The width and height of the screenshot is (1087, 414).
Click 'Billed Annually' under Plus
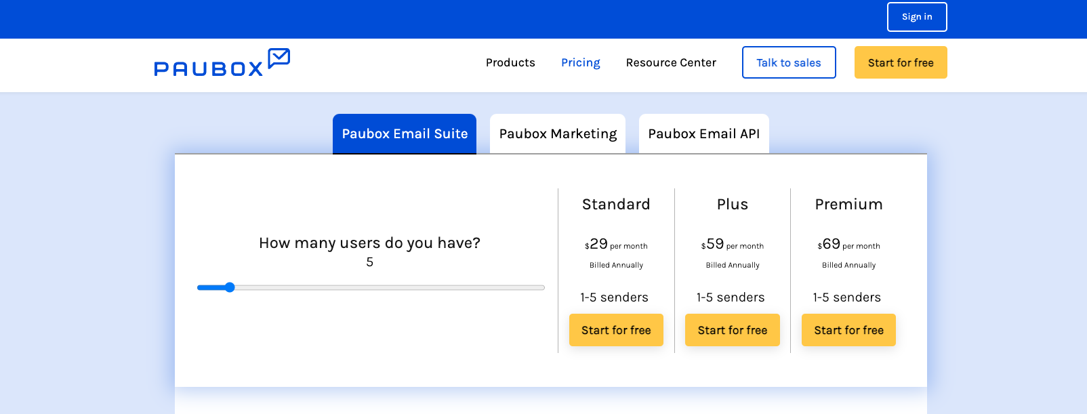tap(733, 265)
